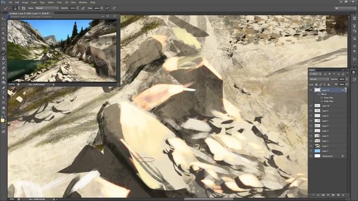Select the Gradient tool
Screen dimensions: 358x201
coord(3,73)
